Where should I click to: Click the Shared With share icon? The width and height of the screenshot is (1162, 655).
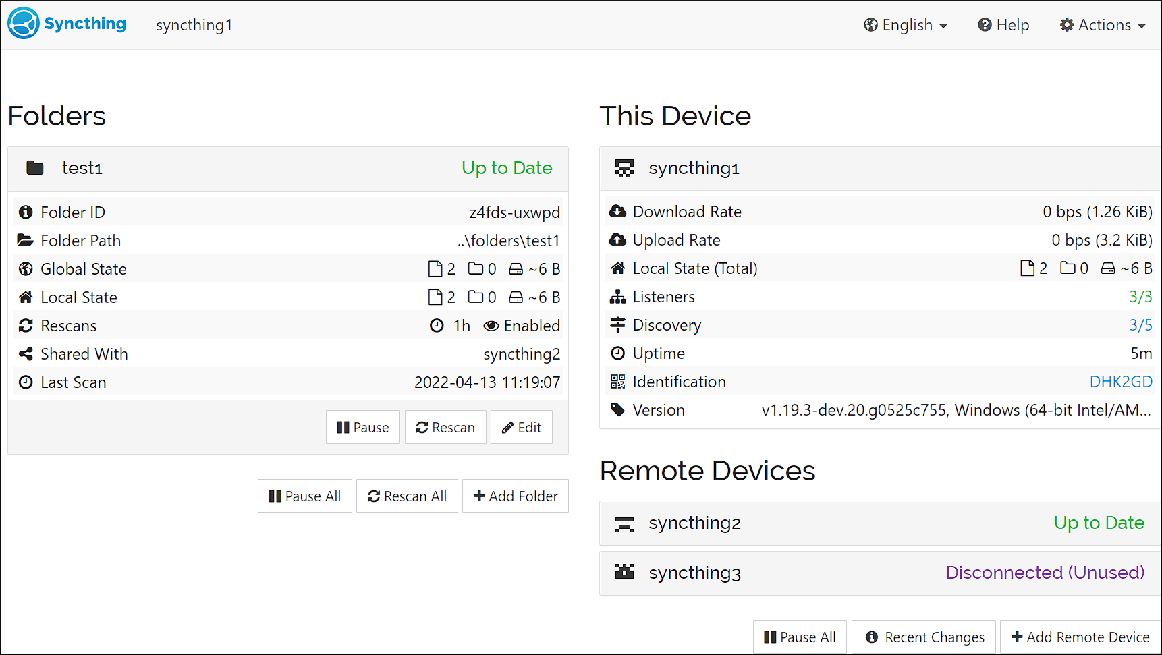tap(26, 353)
